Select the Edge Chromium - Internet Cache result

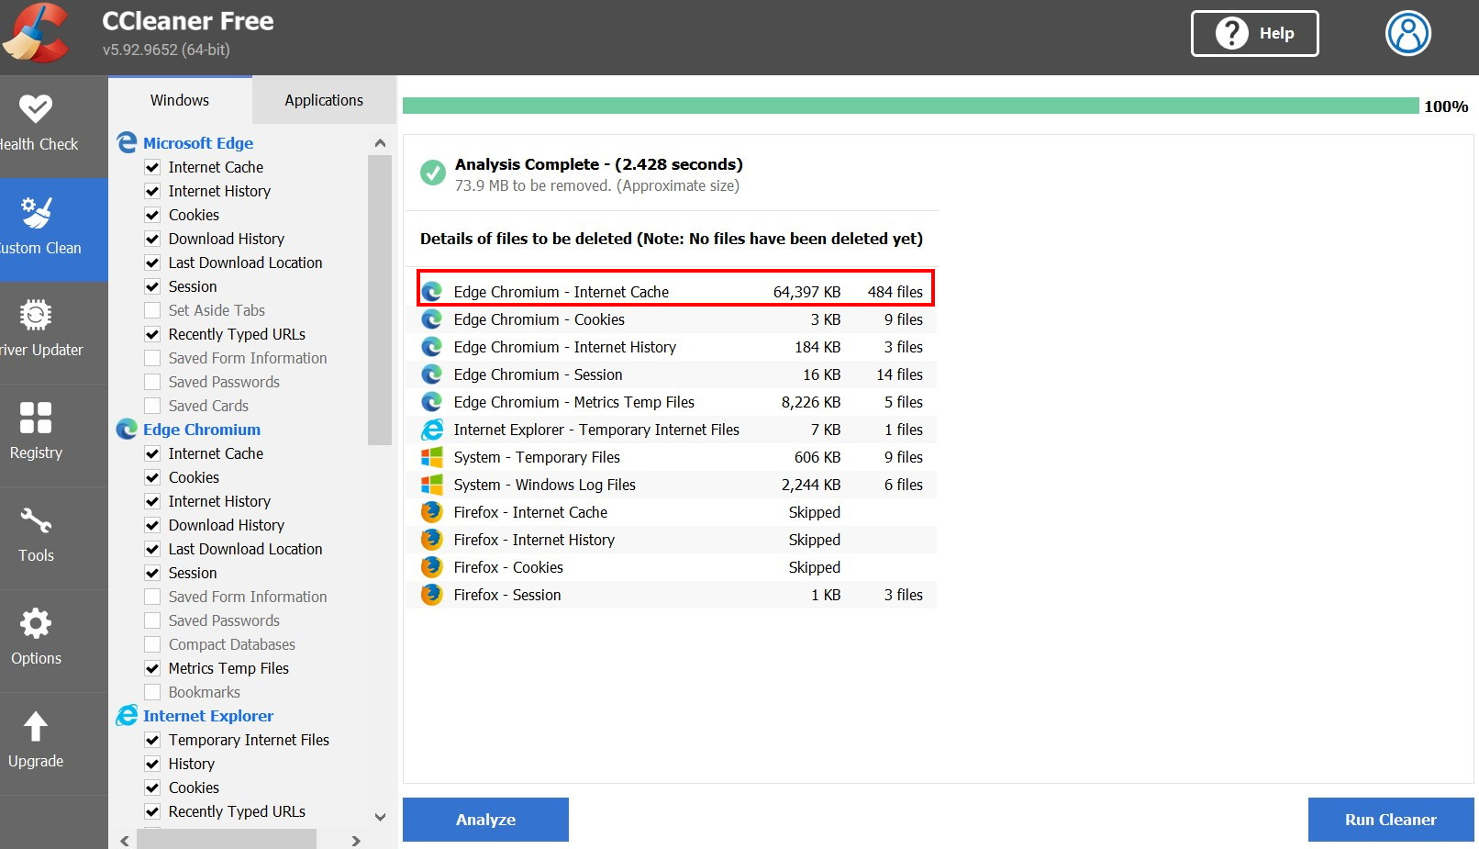675,292
